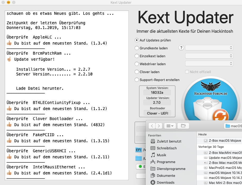
Task: Click the System Version field 18D32a
Action: click(157, 93)
